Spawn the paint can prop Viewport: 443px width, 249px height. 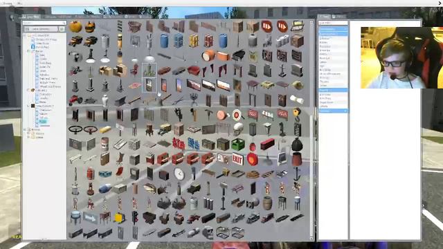(105, 145)
